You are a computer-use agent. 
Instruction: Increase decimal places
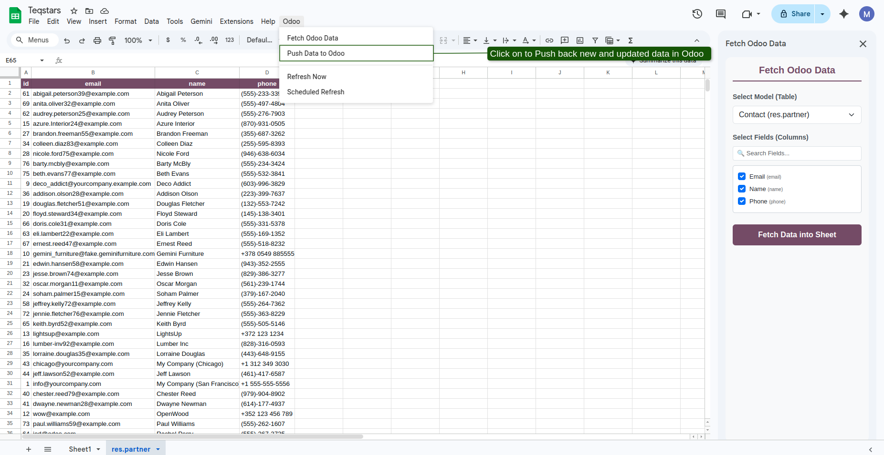(x=214, y=40)
